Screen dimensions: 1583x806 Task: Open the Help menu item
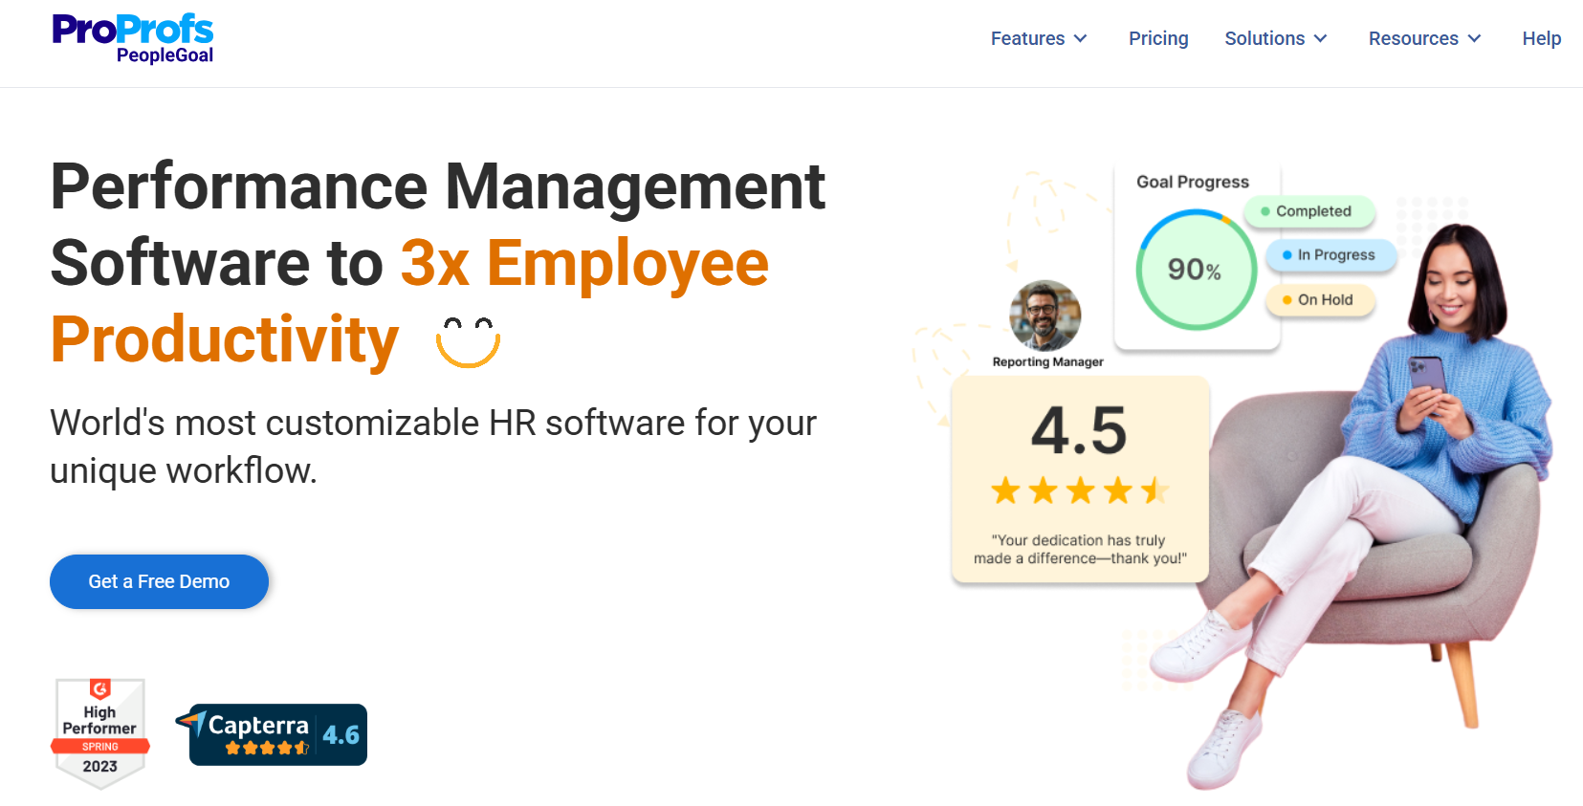[x=1541, y=39]
